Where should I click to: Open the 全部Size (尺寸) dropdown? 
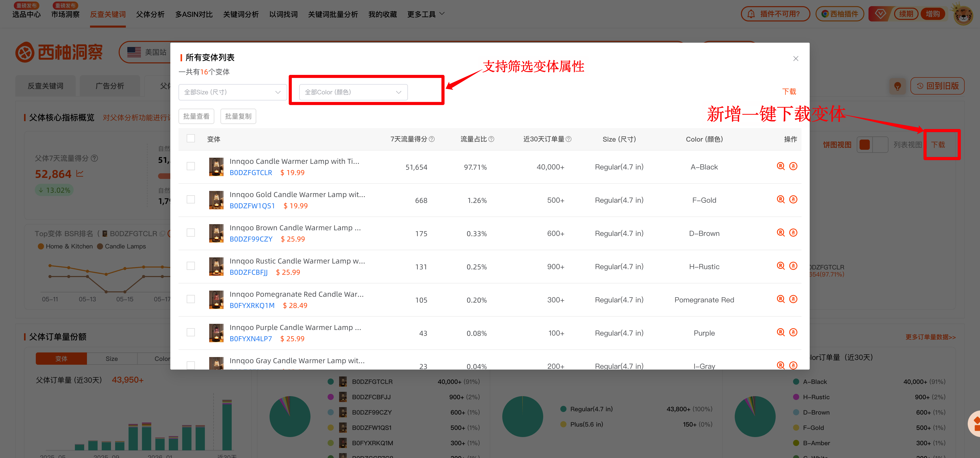[232, 92]
